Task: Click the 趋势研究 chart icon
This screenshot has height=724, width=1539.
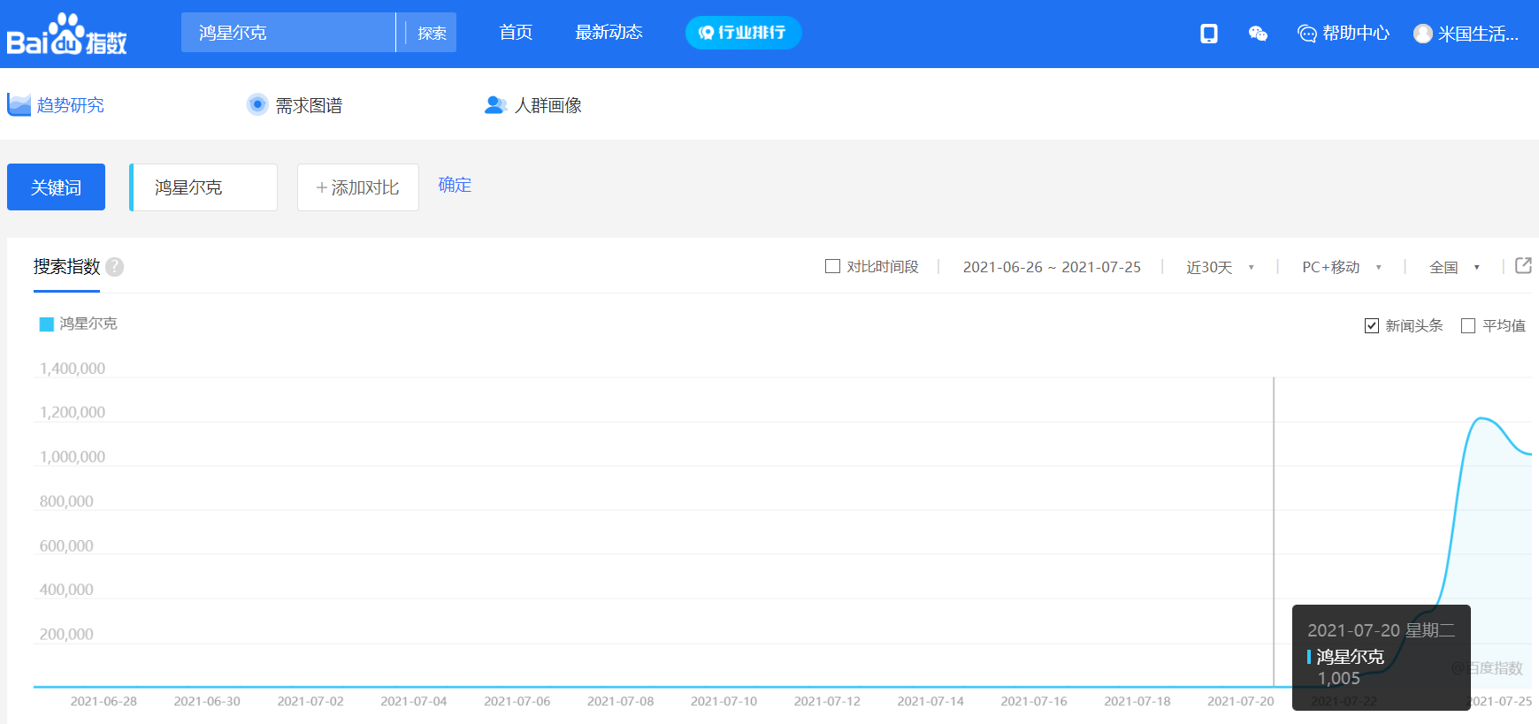Action: point(19,105)
